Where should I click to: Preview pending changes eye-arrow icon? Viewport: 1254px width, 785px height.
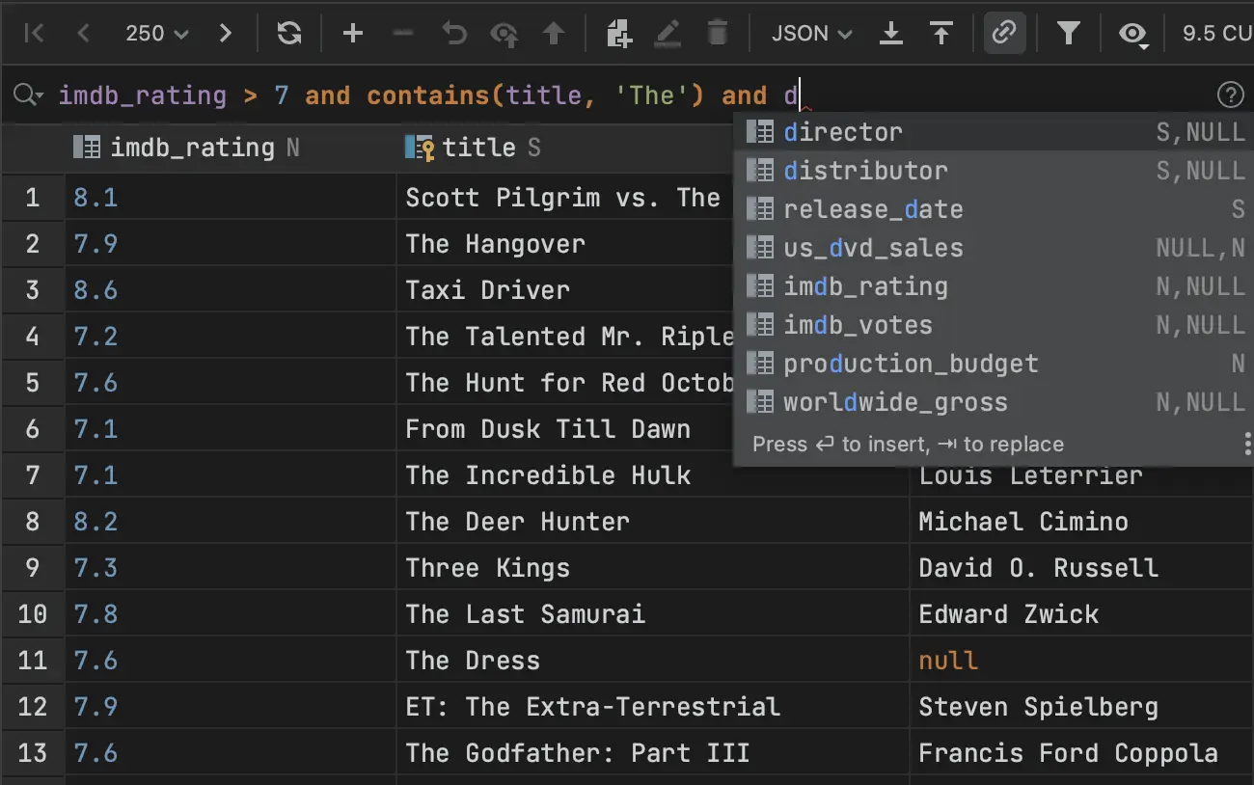[504, 34]
